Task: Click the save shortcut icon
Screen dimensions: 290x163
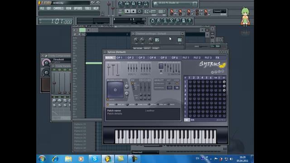Action: click(159, 20)
